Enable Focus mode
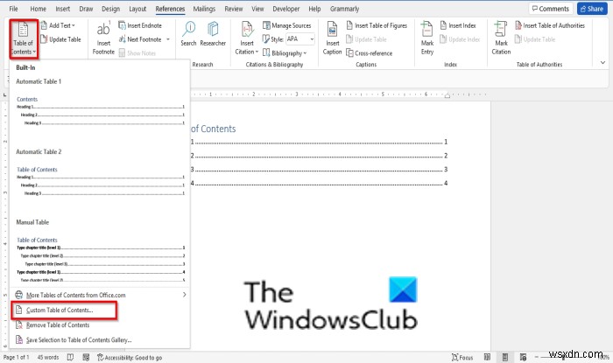This screenshot has height=363, width=613. point(462,357)
